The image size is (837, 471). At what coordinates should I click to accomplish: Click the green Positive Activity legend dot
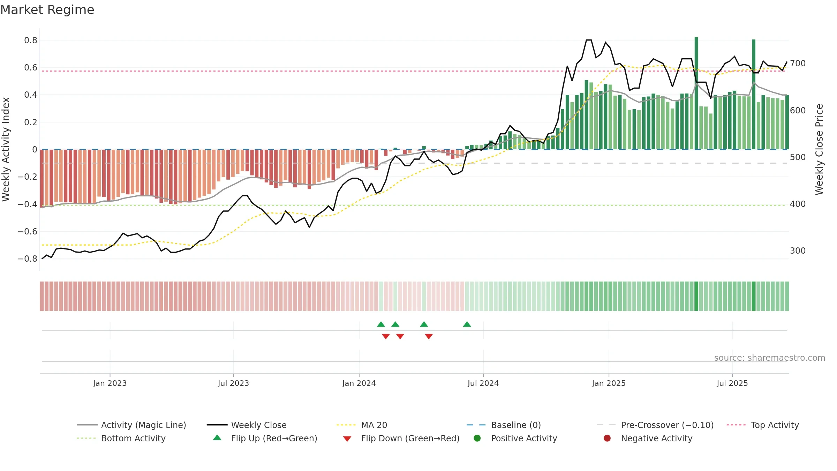tap(477, 438)
